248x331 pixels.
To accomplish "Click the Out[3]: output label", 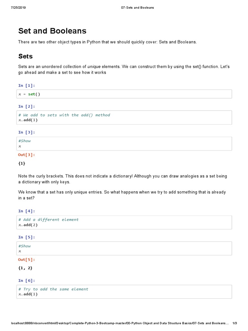I will [x=26, y=155].
